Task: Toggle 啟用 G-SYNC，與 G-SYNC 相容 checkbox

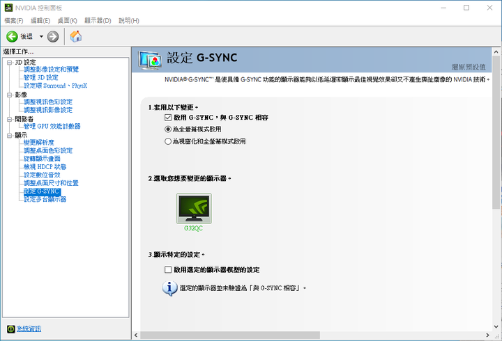Action: 168,118
